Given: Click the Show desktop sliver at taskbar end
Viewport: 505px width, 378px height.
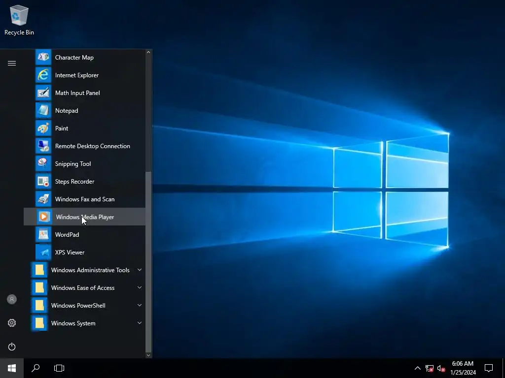Looking at the screenshot, I should tap(504, 368).
